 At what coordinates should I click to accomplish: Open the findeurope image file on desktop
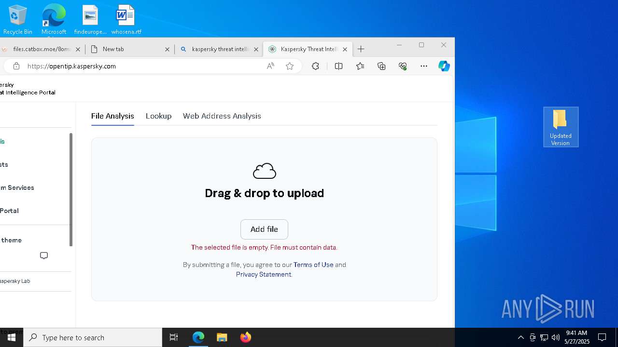pos(90,19)
